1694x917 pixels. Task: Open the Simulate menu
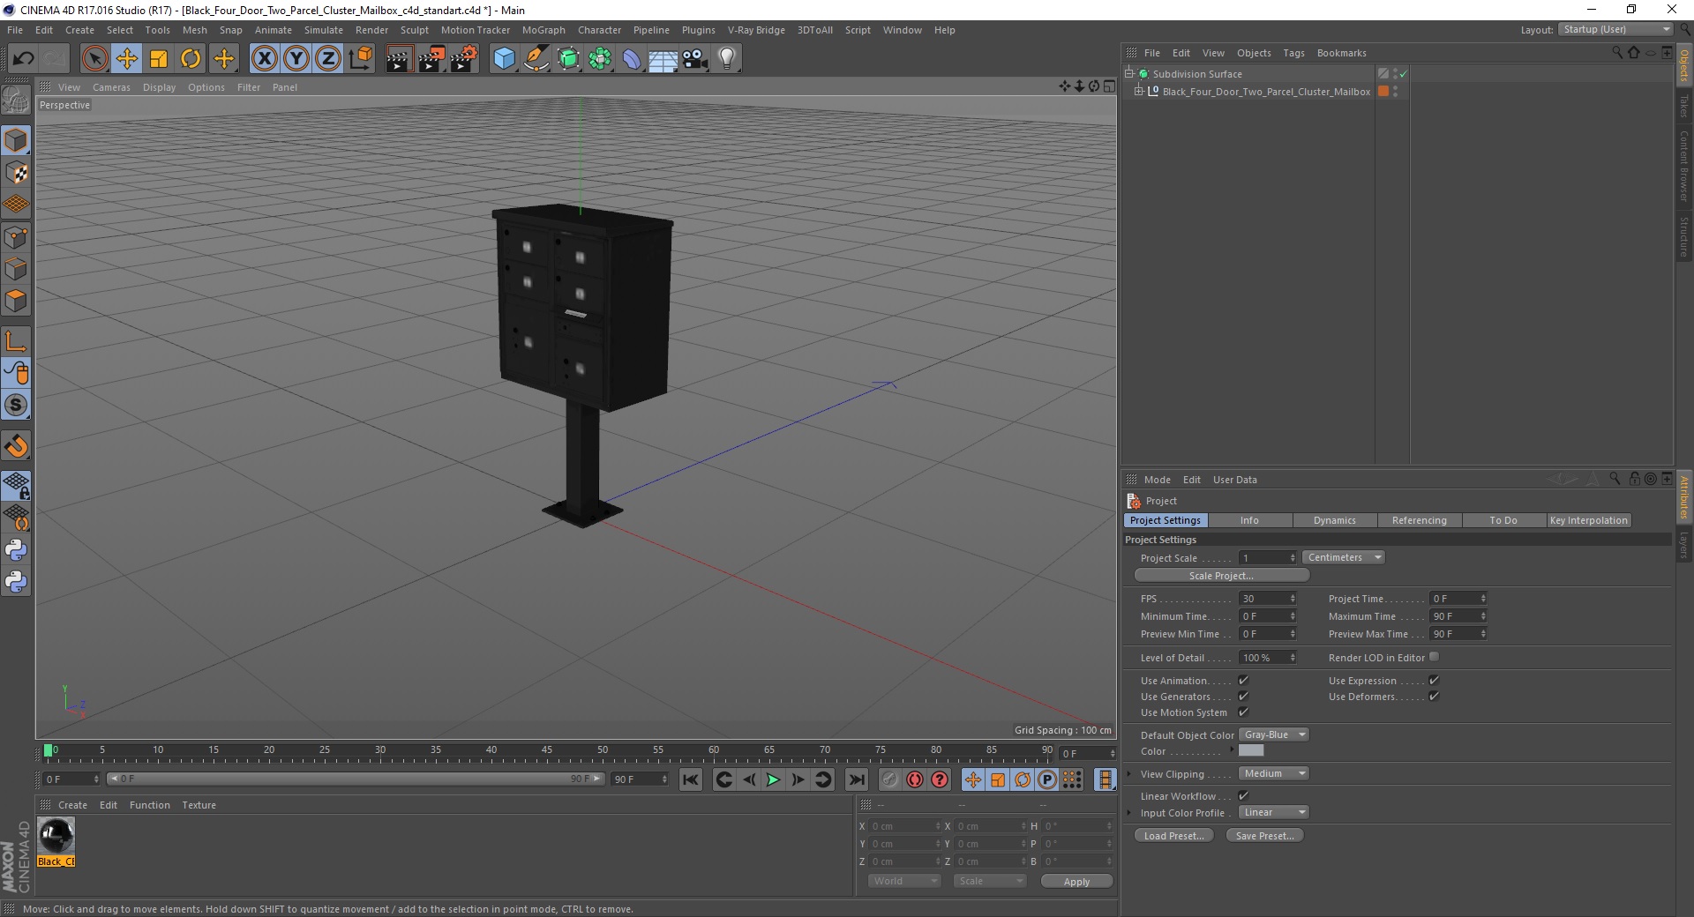coord(324,30)
